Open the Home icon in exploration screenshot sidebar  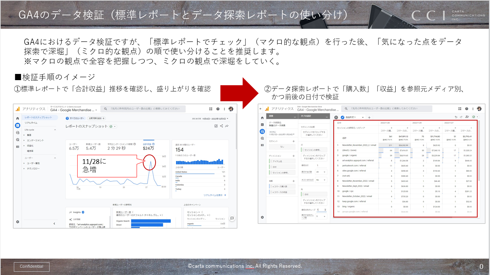click(x=262, y=118)
